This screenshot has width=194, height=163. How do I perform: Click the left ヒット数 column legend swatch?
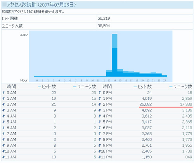point(40,87)
